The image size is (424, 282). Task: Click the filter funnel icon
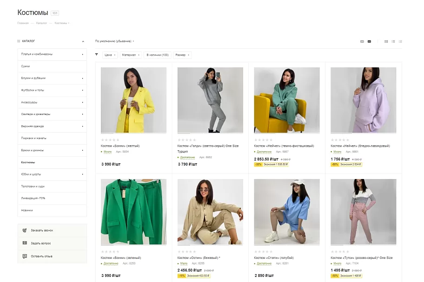pos(97,55)
